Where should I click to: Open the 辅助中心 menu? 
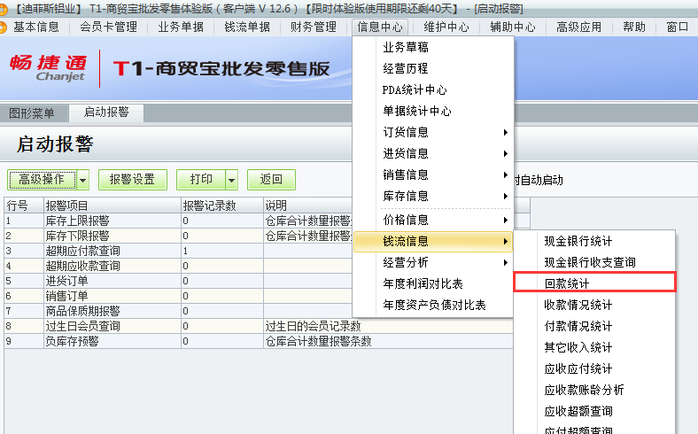point(512,27)
